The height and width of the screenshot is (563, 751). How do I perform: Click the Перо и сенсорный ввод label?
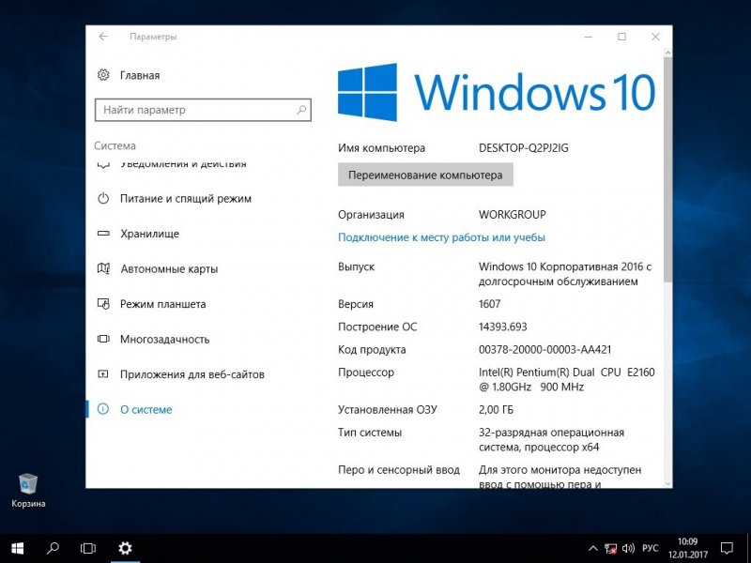[399, 470]
